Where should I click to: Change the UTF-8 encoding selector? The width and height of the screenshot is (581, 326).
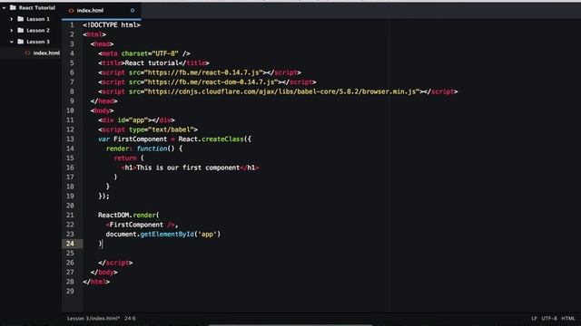pos(549,318)
